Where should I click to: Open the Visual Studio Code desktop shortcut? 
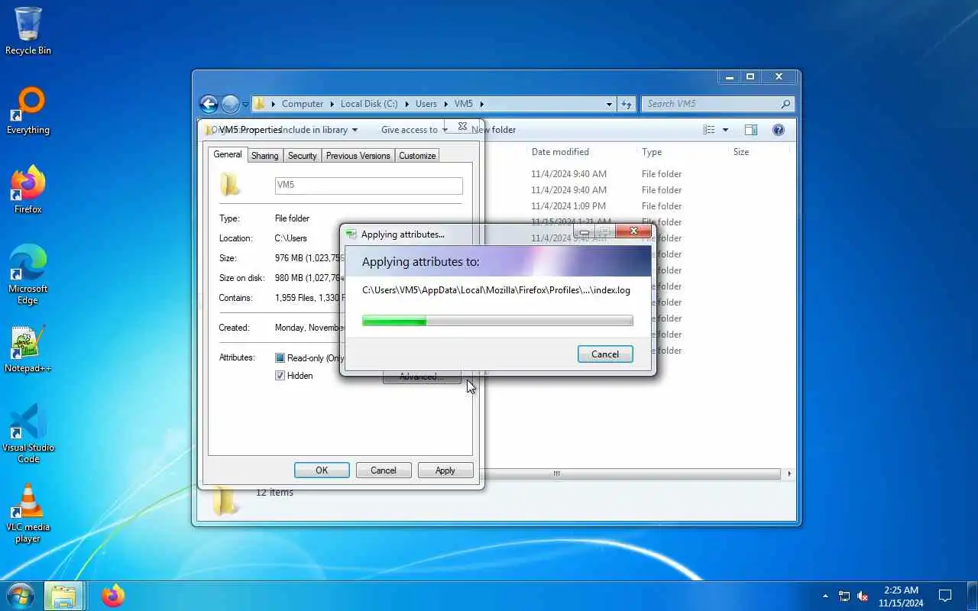click(28, 434)
